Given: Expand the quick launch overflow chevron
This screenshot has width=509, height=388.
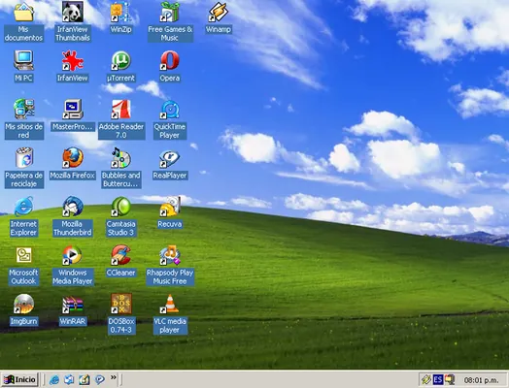Looking at the screenshot, I should tap(114, 377).
